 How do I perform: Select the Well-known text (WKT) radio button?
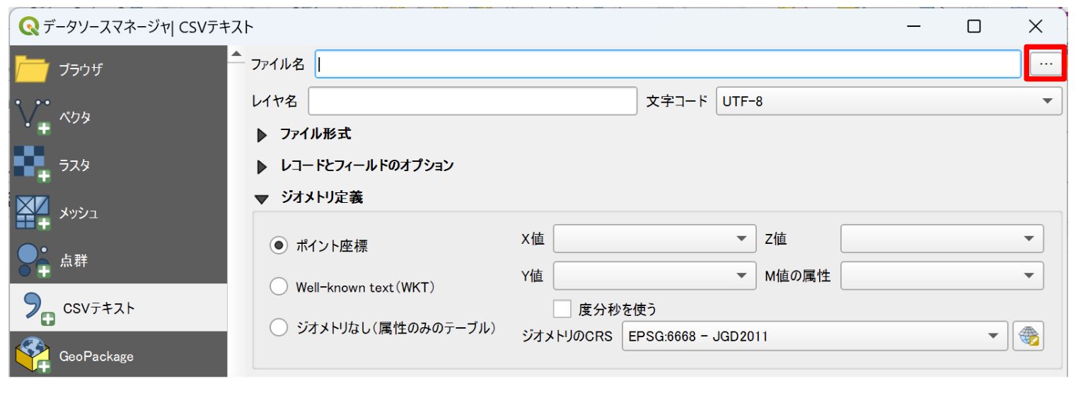click(279, 287)
